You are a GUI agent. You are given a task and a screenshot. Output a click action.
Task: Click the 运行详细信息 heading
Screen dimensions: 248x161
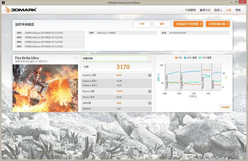coord(25,24)
